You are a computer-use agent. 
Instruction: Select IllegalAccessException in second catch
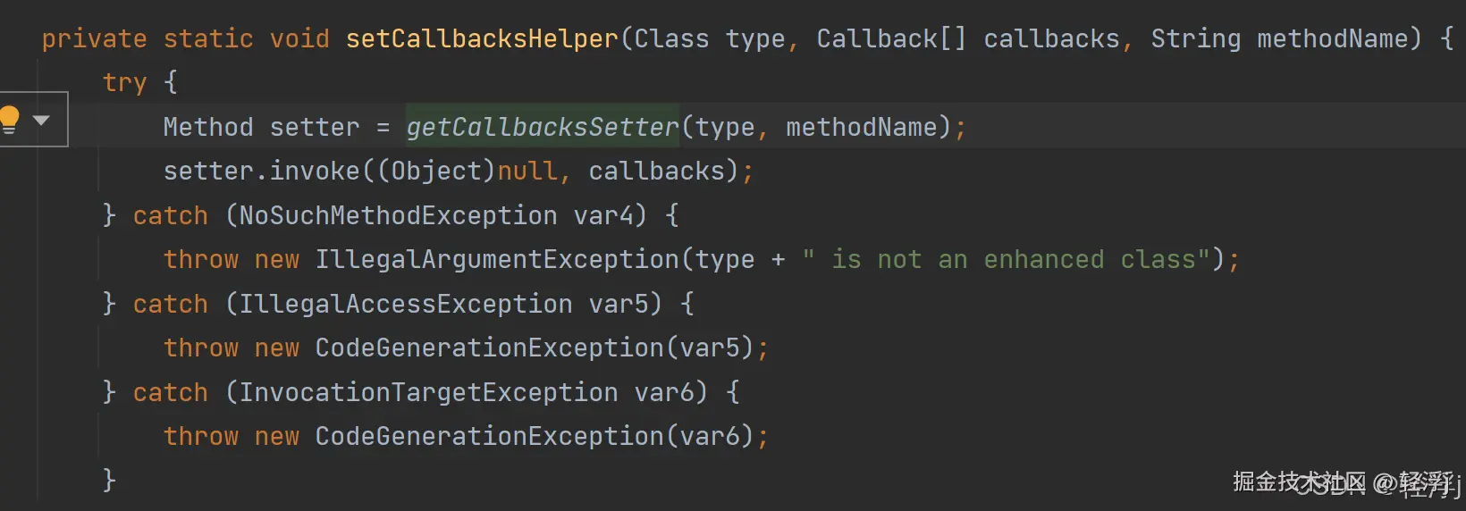pyautogui.click(x=406, y=304)
